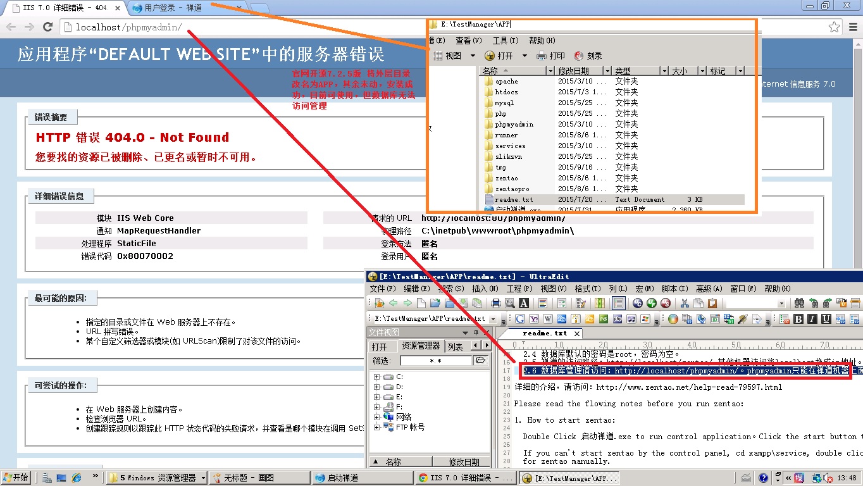
Task: Click the UltraEdit color picker sphere icon
Action: tap(673, 319)
